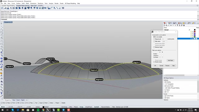Toggle Visible Through Shading checkbox
Image resolution: width=199 pixels, height=112 pixels.
click(x=166, y=88)
